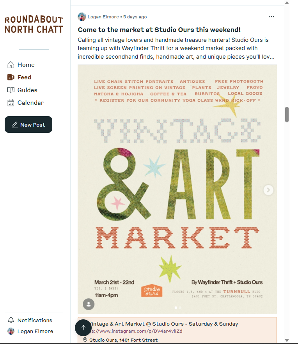Click the Roundabout North Chatt logo
The image size is (298, 344).
click(34, 25)
